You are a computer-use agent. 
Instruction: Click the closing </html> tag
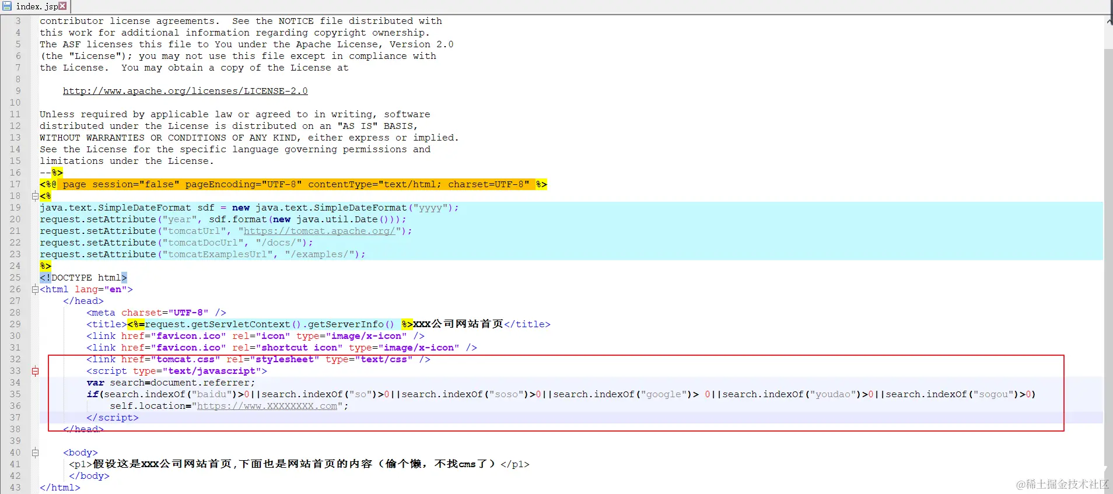pos(60,488)
